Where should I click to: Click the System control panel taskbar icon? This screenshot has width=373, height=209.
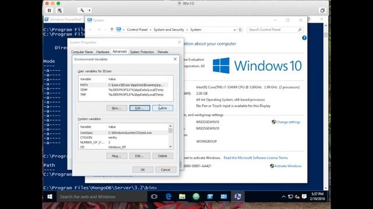(x=238, y=197)
